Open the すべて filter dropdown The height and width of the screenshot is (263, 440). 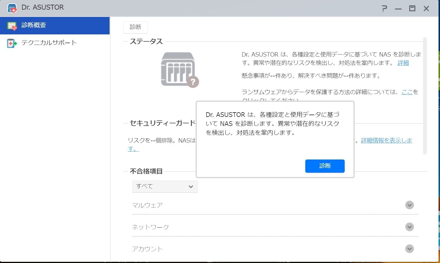[165, 187]
